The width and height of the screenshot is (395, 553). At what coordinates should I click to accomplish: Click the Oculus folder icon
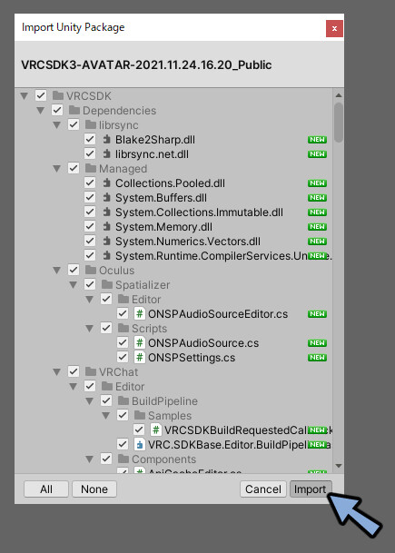point(91,271)
